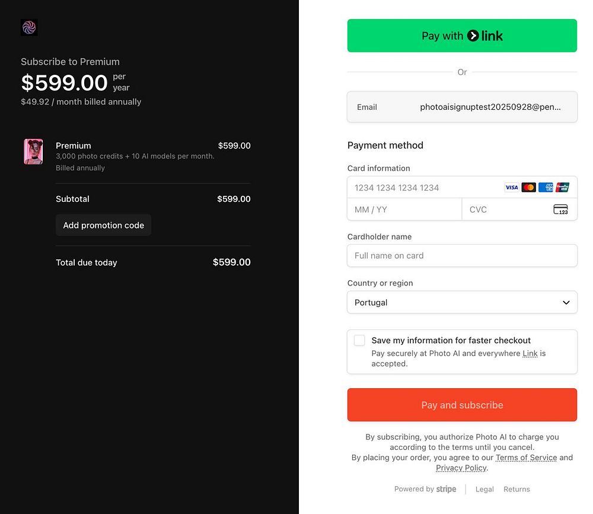Image resolution: width=593 pixels, height=514 pixels.
Task: Open the Privacy Policy link
Action: click(461, 468)
